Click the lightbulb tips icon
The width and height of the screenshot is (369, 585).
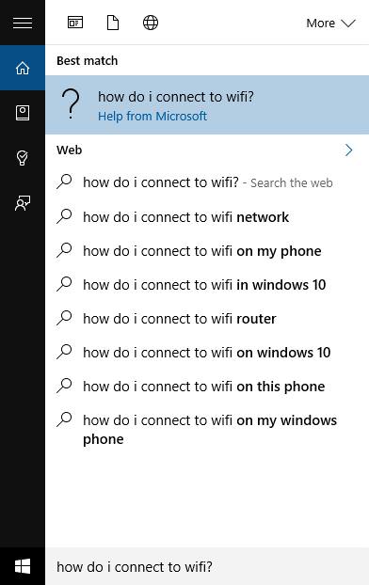pyautogui.click(x=23, y=158)
